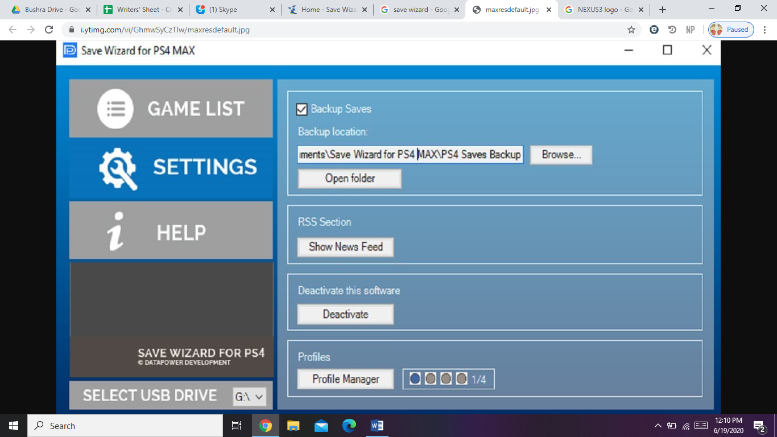777x437 pixels.
Task: Close the Home - Save Wizard tab
Action: (365, 10)
